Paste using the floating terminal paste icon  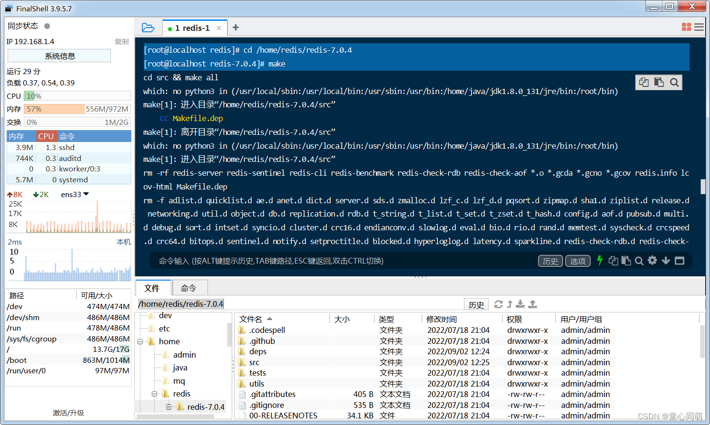pos(659,82)
